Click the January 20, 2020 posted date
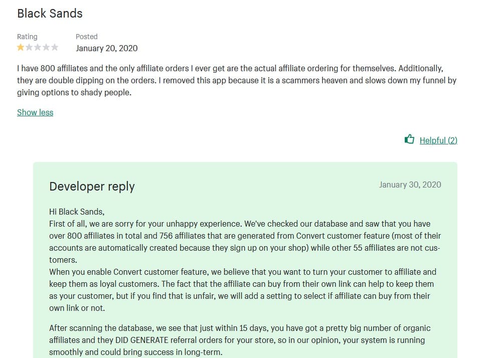The height and width of the screenshot is (358, 489). pos(107,48)
